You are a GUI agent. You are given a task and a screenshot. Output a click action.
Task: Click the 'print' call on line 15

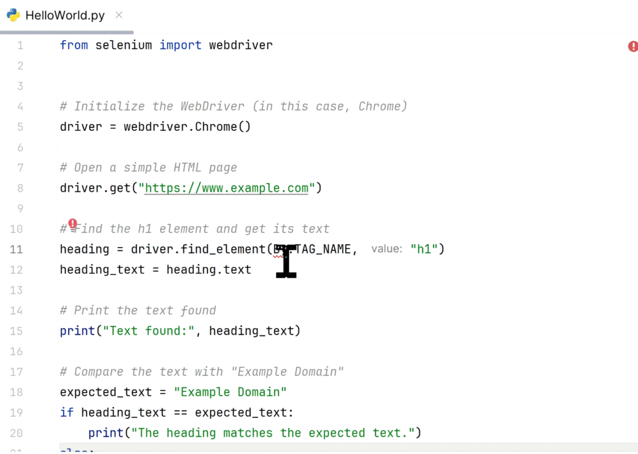pos(77,331)
